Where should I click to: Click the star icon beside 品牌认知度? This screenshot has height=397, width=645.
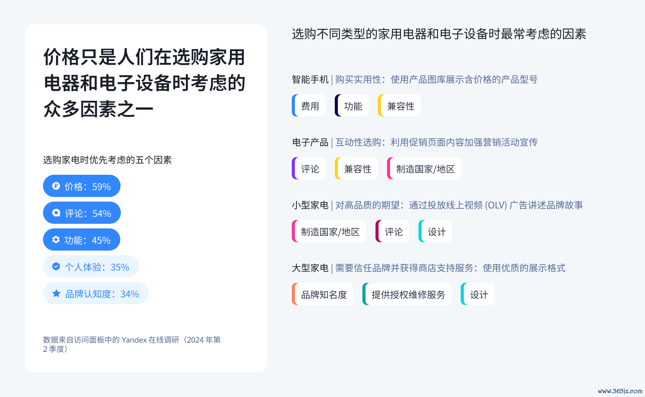point(56,293)
